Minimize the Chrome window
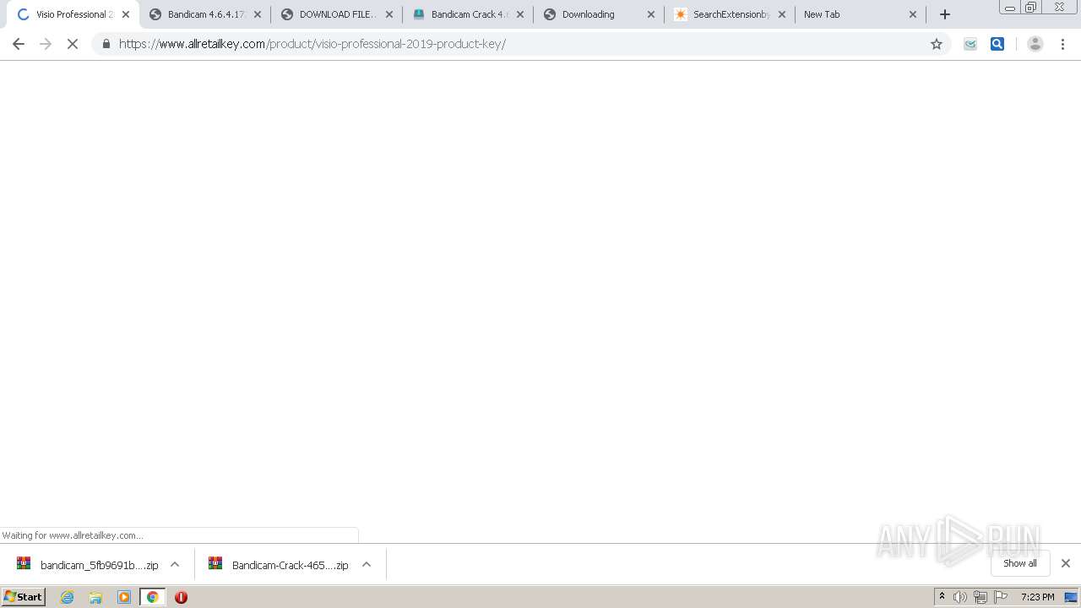The image size is (1081, 608). click(x=1010, y=7)
